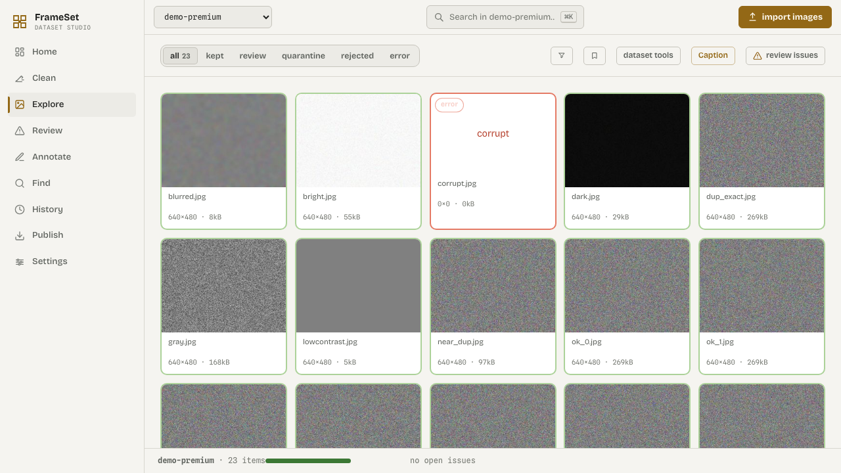
Task: Click the filter funnel icon button
Action: (x=562, y=56)
